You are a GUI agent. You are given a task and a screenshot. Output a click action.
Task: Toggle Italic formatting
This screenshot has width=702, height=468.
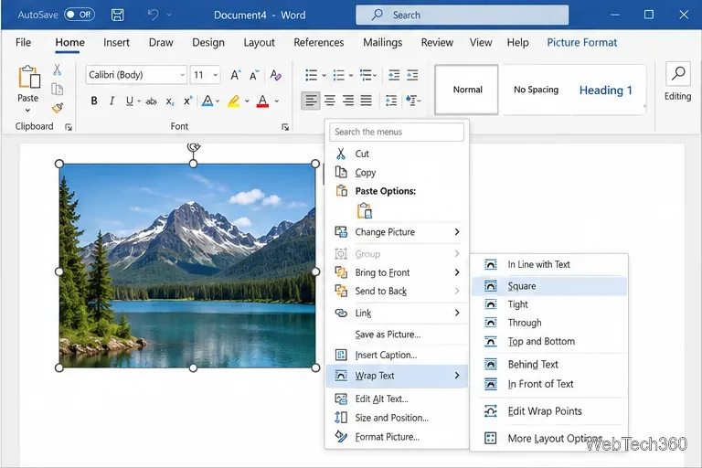(x=112, y=101)
